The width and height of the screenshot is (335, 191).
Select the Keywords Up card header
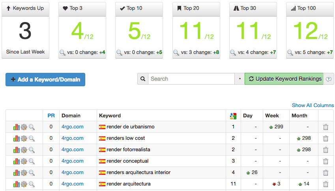coord(25,9)
